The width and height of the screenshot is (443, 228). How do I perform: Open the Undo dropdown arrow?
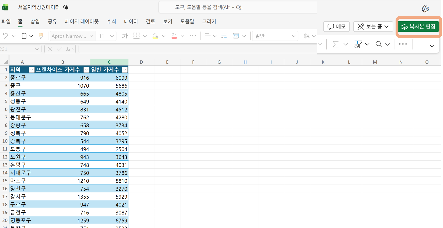click(x=14, y=36)
